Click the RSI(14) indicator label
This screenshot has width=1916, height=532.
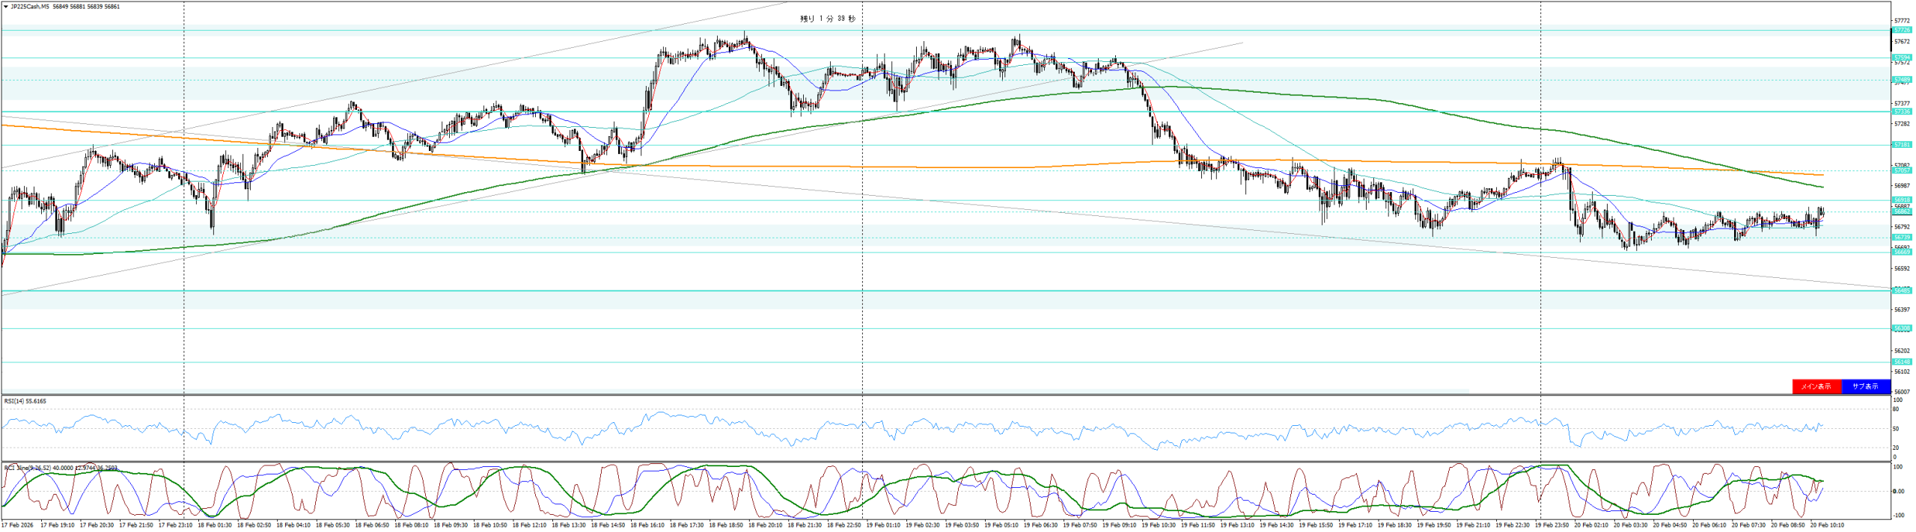(x=25, y=401)
